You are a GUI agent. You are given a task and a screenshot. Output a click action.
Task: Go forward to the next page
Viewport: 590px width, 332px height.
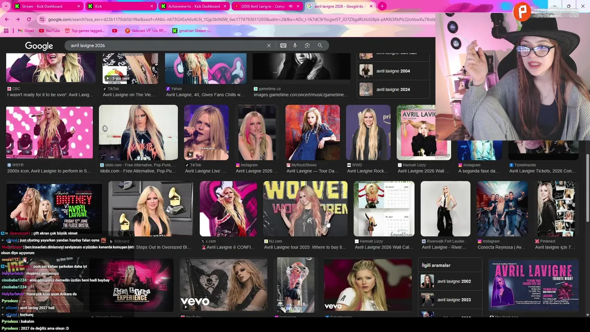(18, 19)
